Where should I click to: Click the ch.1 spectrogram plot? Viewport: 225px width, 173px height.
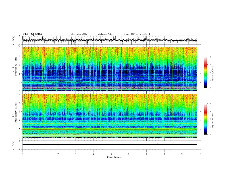point(109,69)
